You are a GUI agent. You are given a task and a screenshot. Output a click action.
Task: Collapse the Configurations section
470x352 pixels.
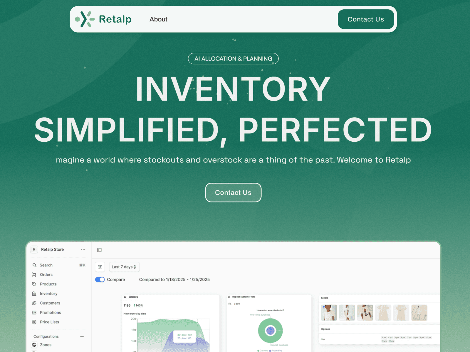point(82,336)
